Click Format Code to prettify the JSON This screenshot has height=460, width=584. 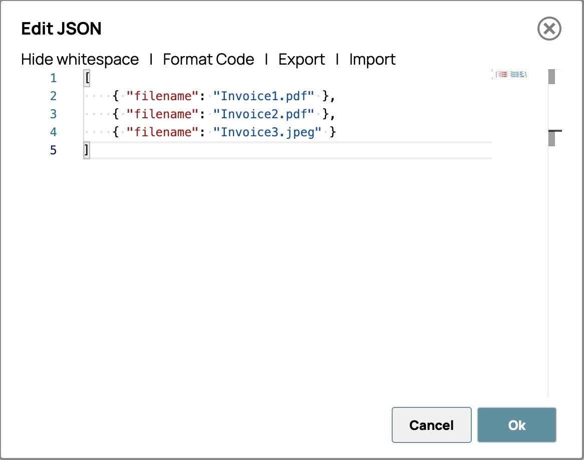click(208, 60)
